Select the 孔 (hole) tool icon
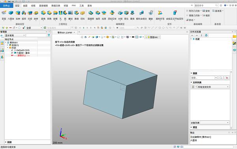Image resolution: width=237 pixels, height=149 pixels. tap(60, 13)
